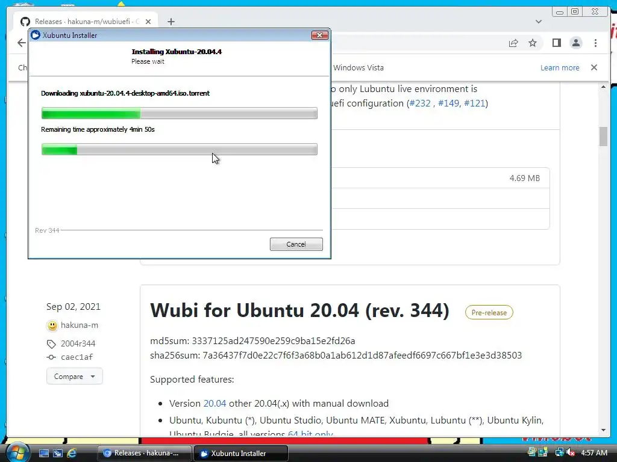Launch Internet Explorer from quick launch

point(72,454)
